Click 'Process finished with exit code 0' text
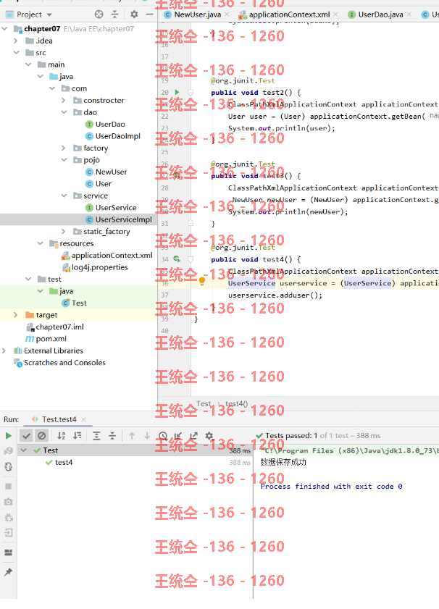This screenshot has height=609, width=439. [x=331, y=487]
